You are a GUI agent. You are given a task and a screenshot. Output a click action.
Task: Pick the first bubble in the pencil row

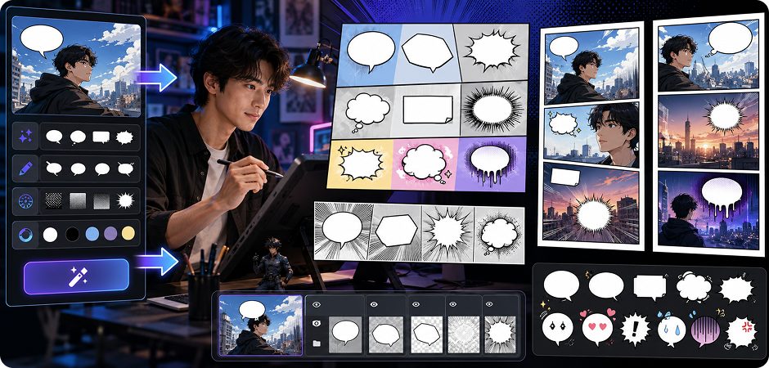[x=54, y=169]
